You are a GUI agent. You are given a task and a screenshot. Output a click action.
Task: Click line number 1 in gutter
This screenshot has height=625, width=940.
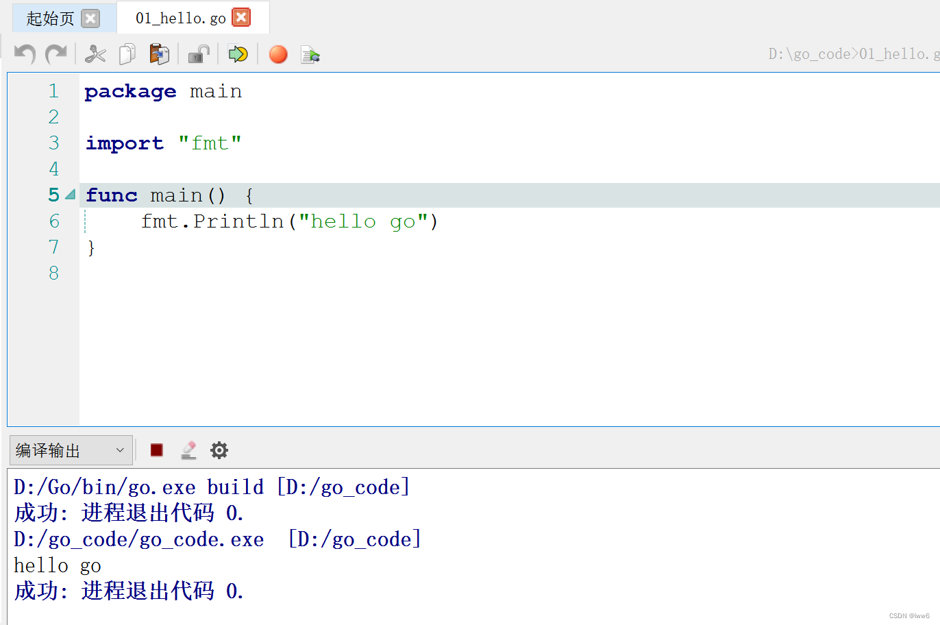[x=53, y=91]
